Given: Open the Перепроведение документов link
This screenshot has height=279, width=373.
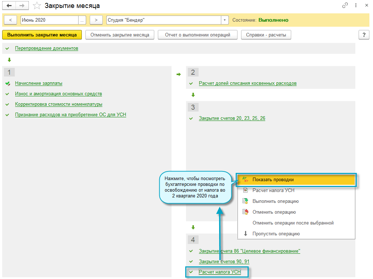Looking at the screenshot, I should coord(46,48).
